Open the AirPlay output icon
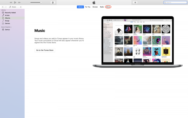The image size is (188, 118). (x=53, y=2)
